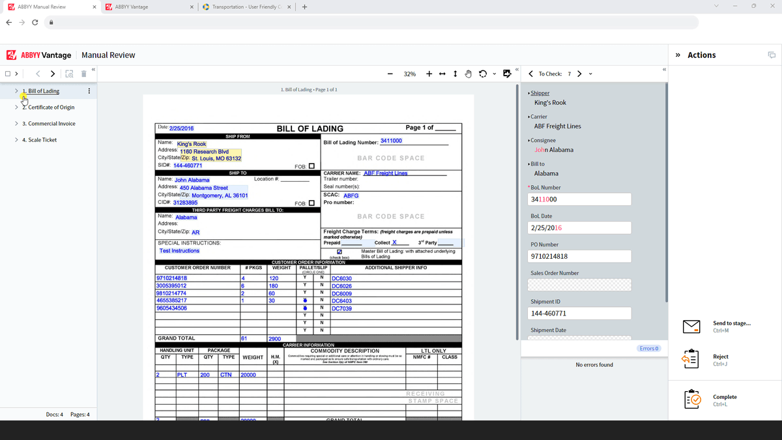Go to previous document arrow
This screenshot has height=440, width=782.
point(38,74)
